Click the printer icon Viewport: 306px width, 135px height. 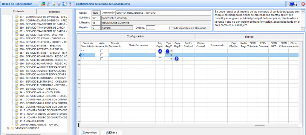tap(59, 4)
